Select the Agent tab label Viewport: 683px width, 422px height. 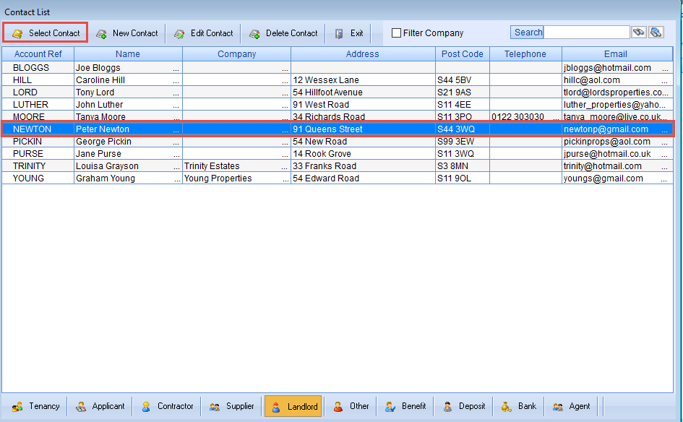pyautogui.click(x=580, y=406)
